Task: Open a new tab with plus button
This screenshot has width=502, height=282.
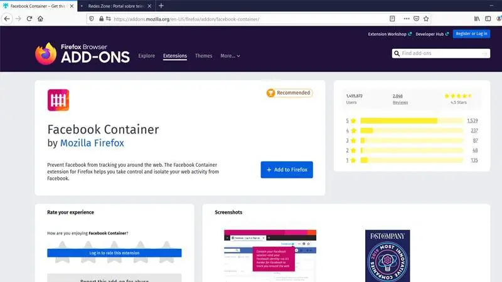Action: click(161, 6)
